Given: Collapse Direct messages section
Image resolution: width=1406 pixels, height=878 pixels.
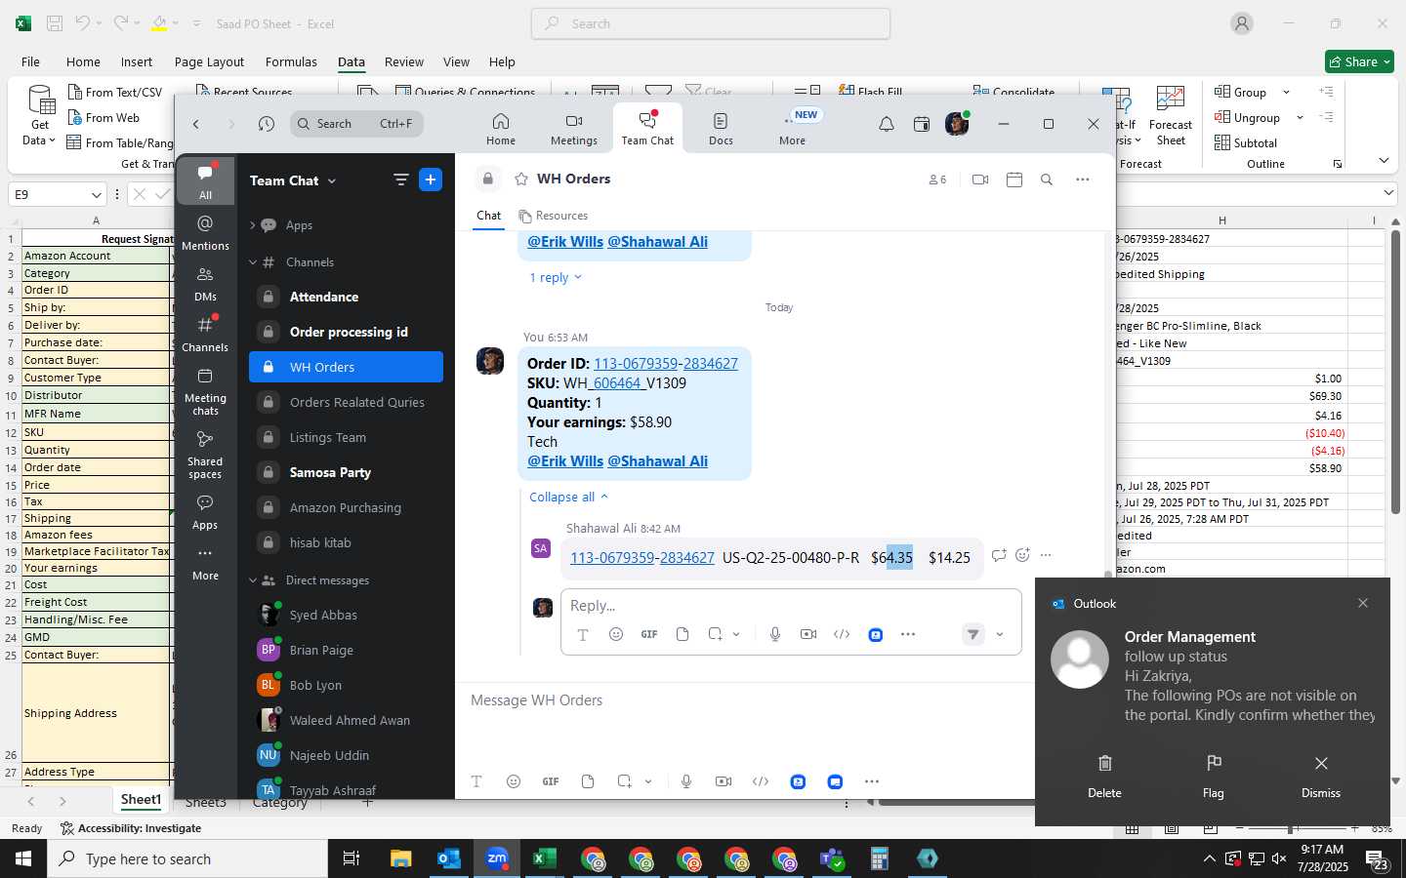Looking at the screenshot, I should [x=253, y=580].
